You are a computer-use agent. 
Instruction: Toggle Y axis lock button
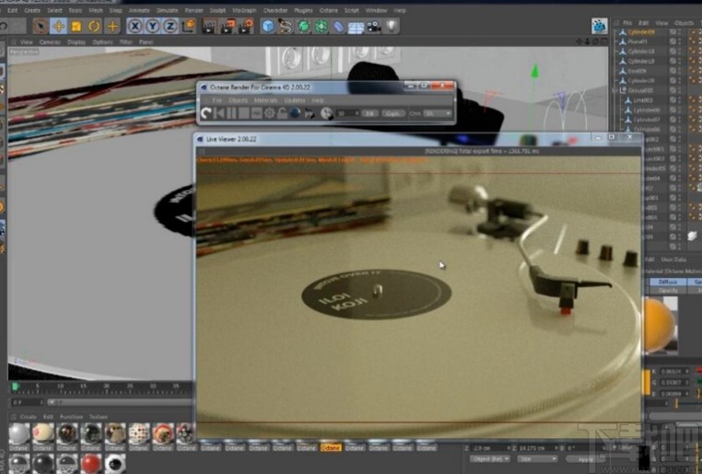pos(153,27)
